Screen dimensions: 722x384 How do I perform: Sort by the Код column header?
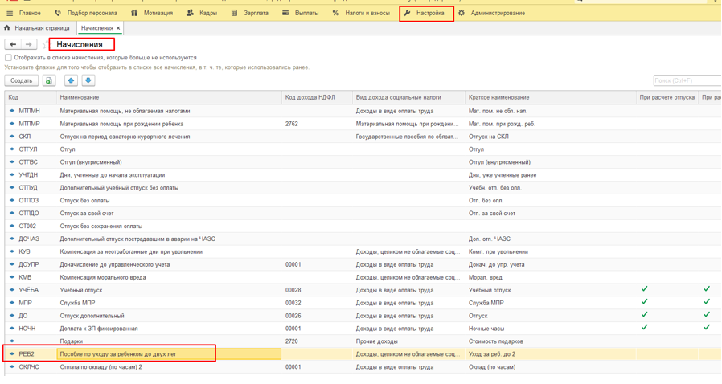pyautogui.click(x=31, y=97)
